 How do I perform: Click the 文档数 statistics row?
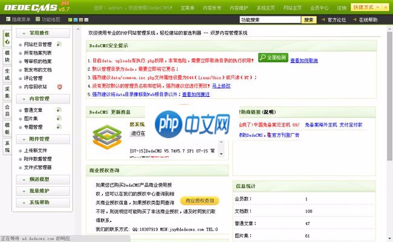point(304,211)
